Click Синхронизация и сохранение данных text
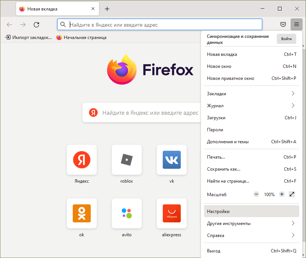The width and height of the screenshot is (306, 258). pos(238,39)
